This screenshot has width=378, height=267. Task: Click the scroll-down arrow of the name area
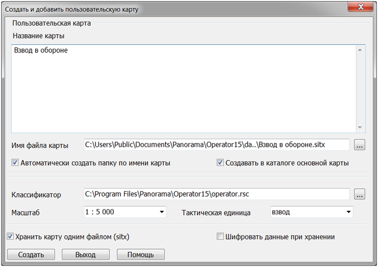360,127
